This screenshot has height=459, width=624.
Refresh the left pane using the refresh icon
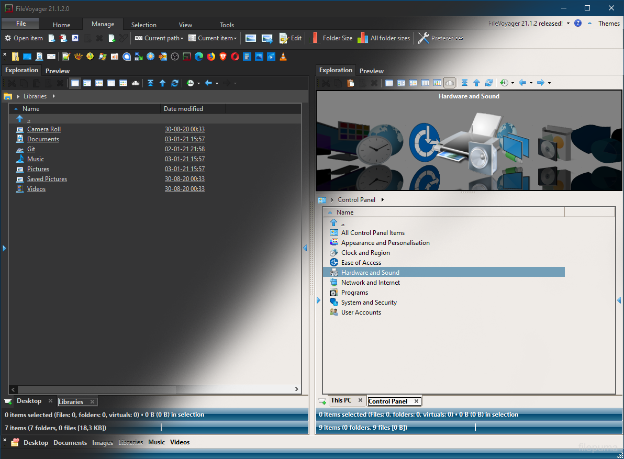click(175, 83)
